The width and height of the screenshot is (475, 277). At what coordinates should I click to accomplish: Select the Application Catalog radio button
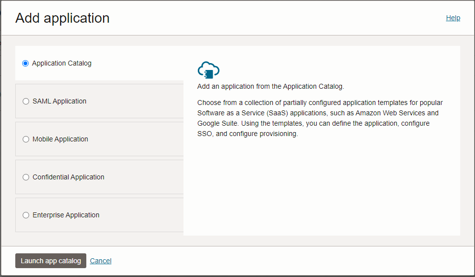pyautogui.click(x=26, y=63)
